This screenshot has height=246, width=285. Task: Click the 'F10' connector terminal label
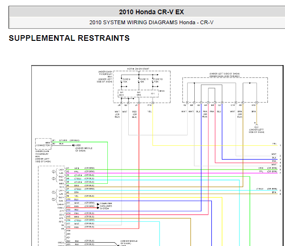tap(150, 105)
